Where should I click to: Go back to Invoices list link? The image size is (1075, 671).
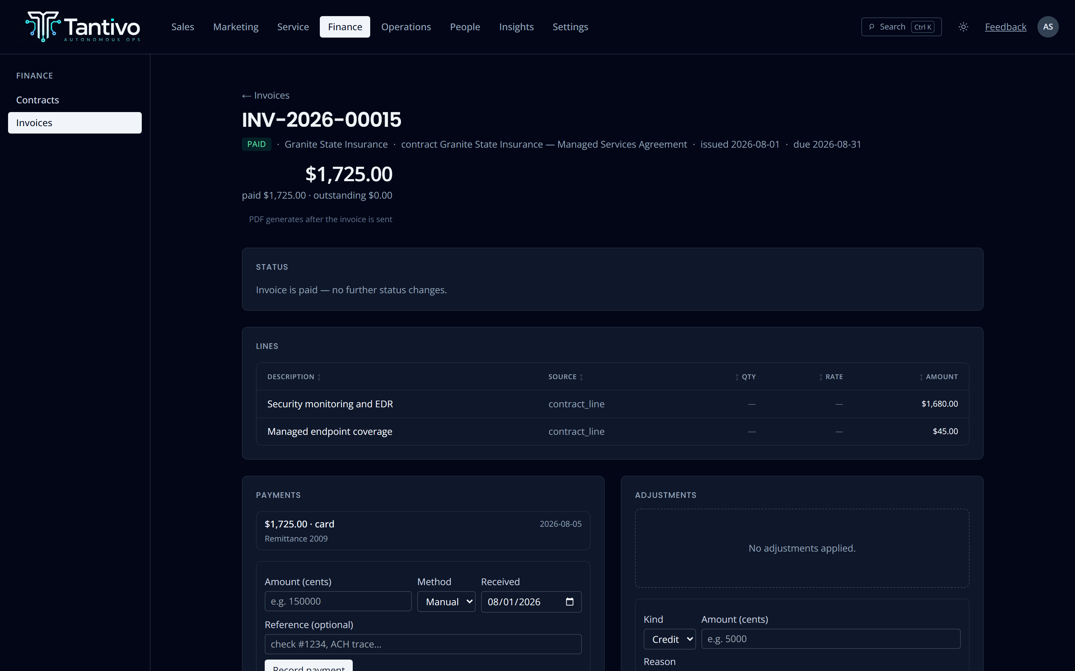pos(266,95)
